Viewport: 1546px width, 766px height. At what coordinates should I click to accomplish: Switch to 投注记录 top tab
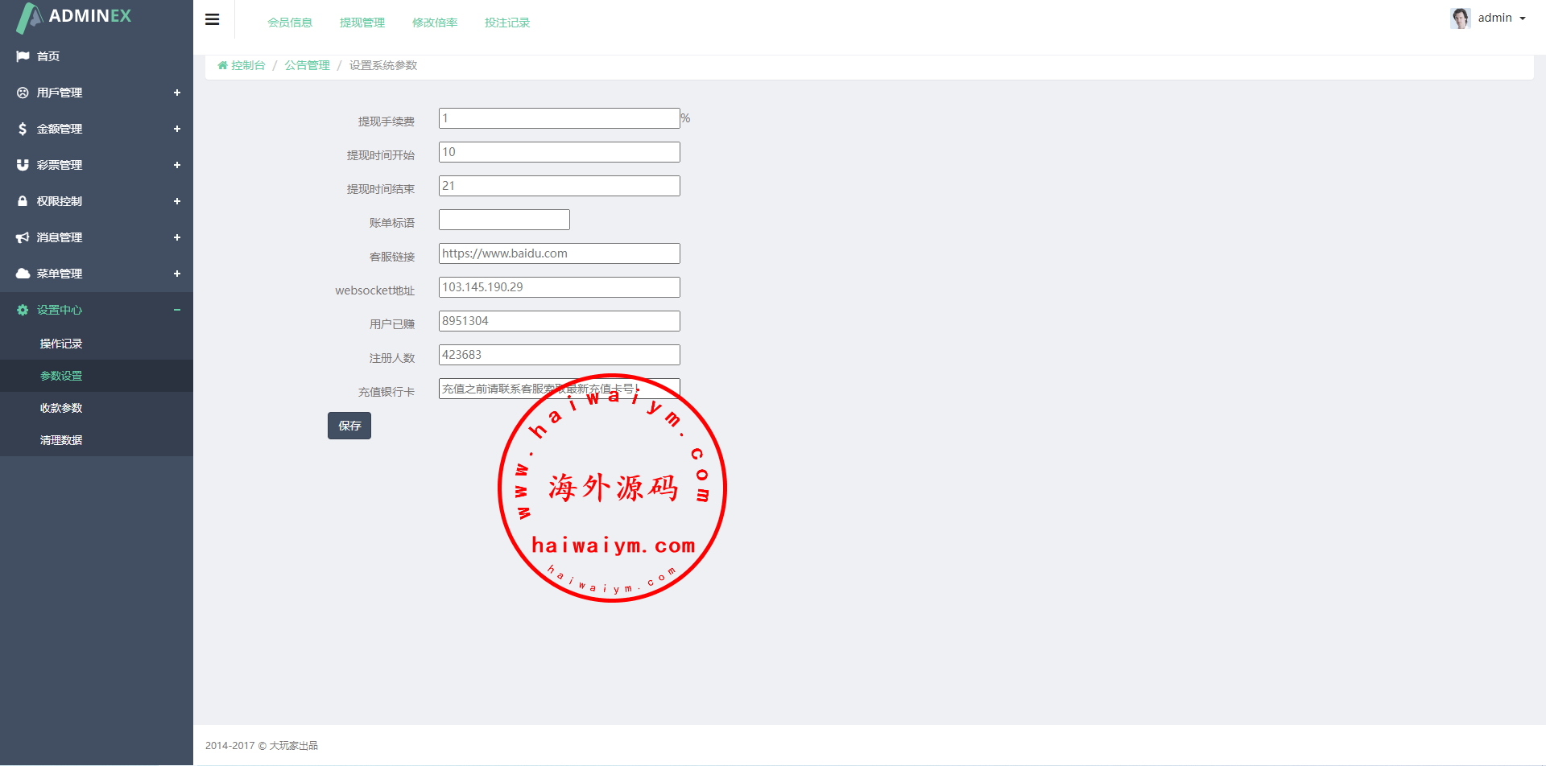click(x=507, y=23)
